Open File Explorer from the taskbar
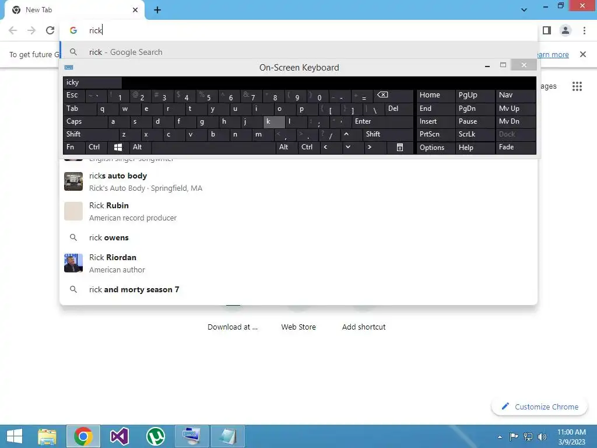The image size is (597, 448). tap(47, 436)
